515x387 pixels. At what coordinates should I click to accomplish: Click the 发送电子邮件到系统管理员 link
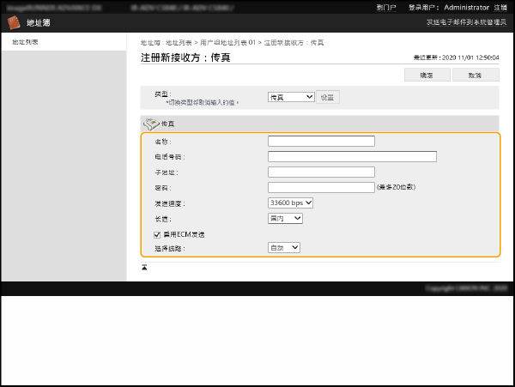[466, 23]
